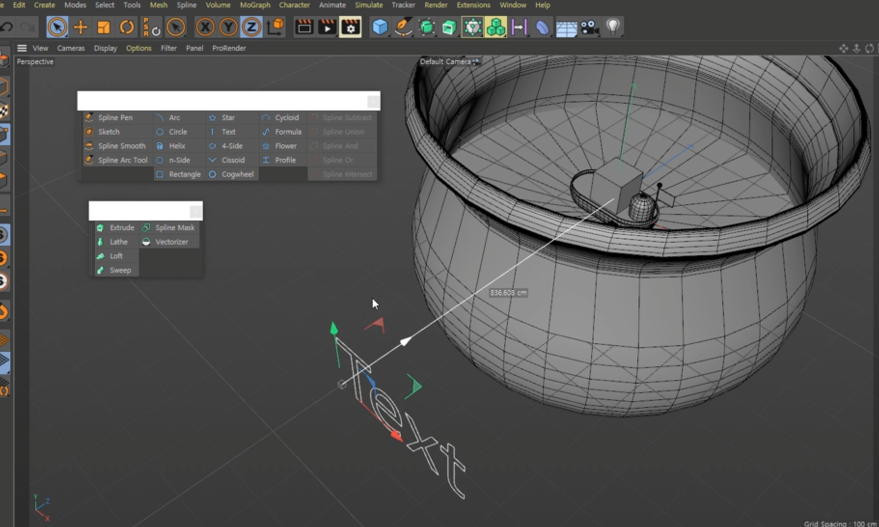Open the Simulate menu
Viewport: 879px width, 527px height.
click(x=369, y=5)
